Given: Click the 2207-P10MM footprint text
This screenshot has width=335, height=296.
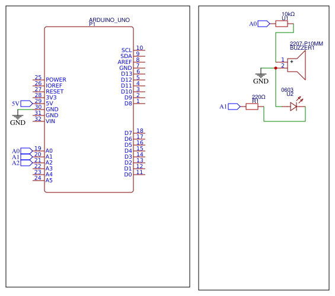Looking at the screenshot, I should pos(307,44).
